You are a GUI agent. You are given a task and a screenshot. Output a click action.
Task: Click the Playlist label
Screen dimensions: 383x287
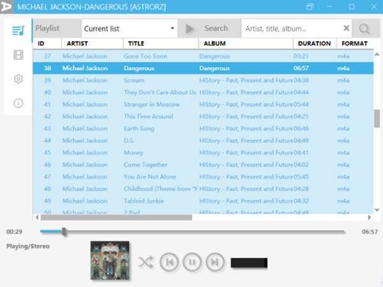coord(47,28)
